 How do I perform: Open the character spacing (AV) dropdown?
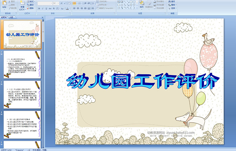click(x=58, y=8)
